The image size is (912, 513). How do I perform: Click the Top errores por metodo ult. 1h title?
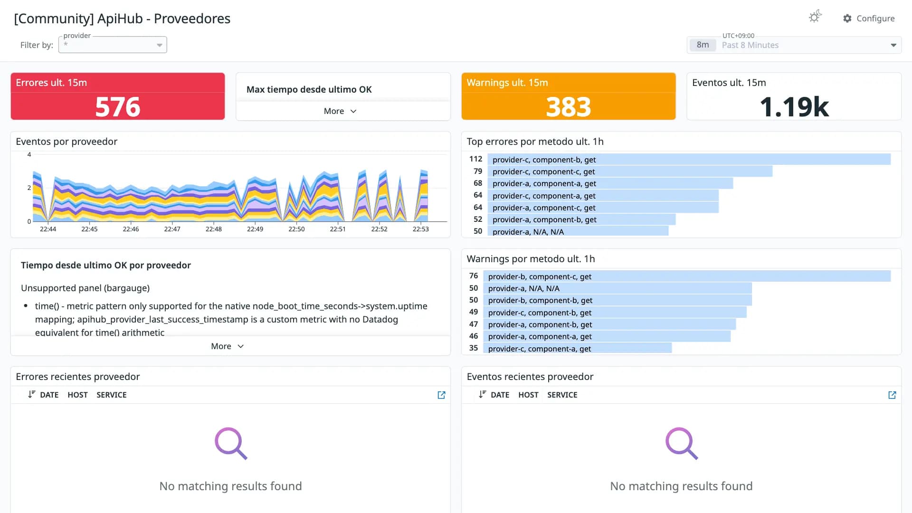click(535, 142)
